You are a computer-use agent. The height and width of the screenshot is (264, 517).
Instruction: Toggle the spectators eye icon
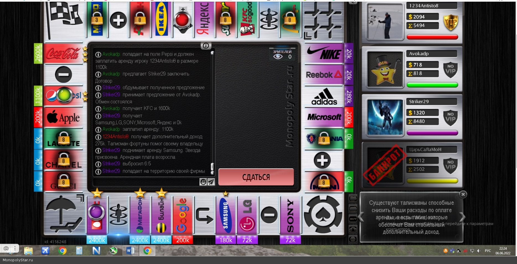tap(278, 57)
